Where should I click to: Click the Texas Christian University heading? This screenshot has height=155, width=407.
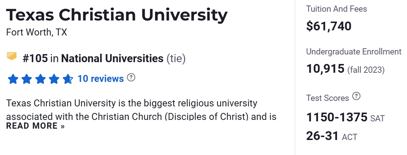(117, 15)
